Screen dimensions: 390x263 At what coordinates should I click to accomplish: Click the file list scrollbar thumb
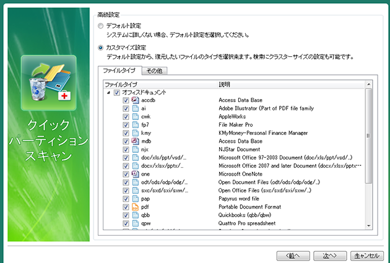(368, 136)
